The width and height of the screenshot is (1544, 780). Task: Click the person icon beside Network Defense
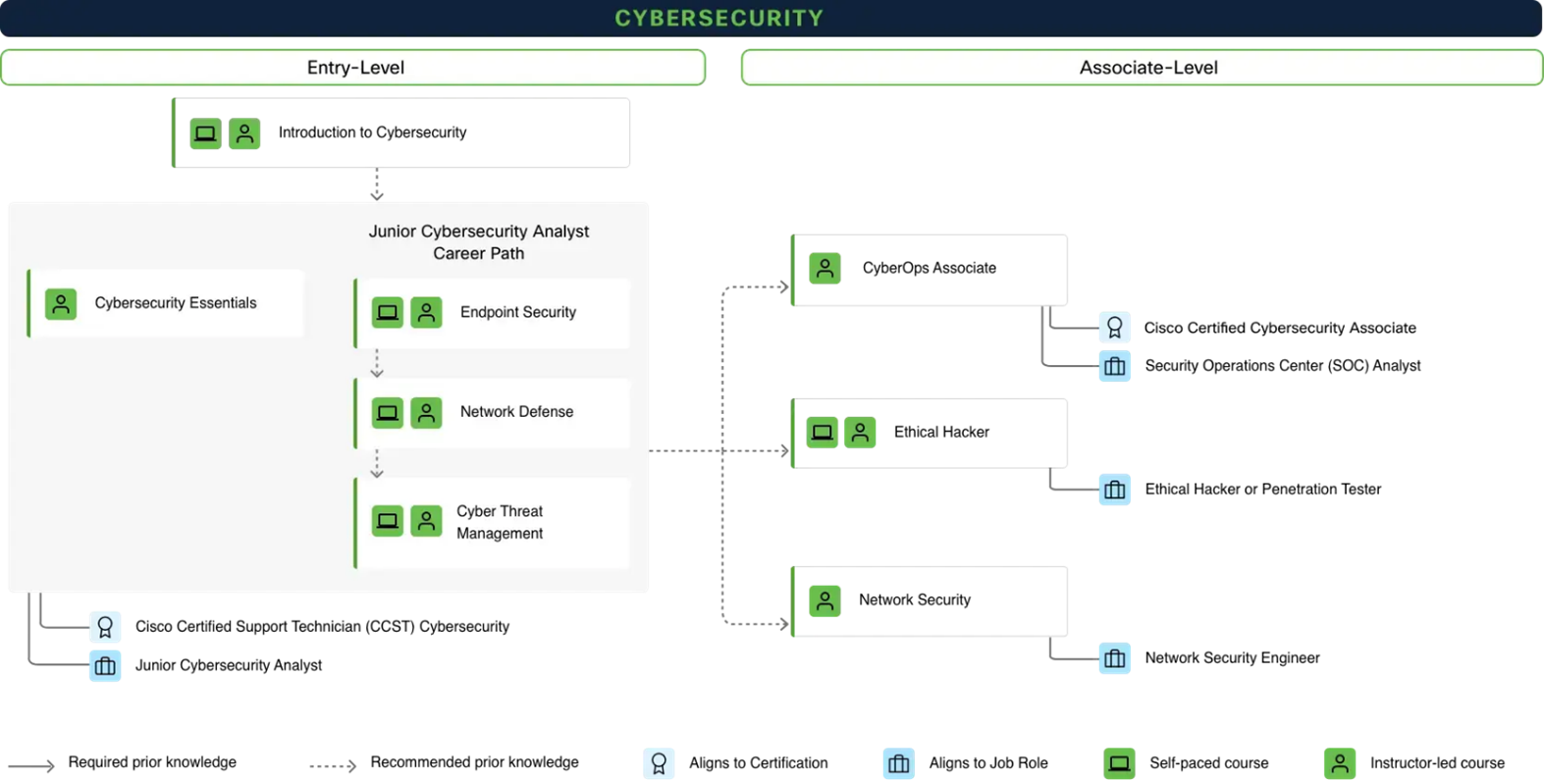click(x=426, y=413)
